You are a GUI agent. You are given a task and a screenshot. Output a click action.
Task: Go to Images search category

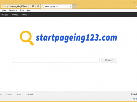4,15
